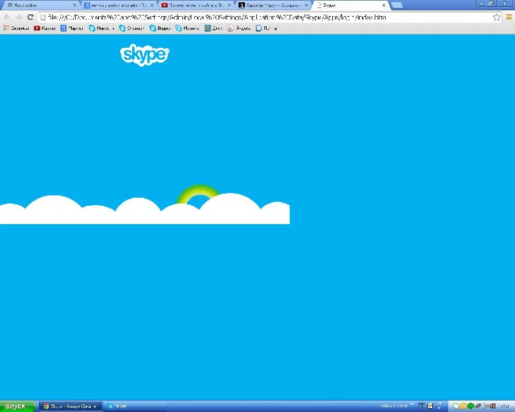Screen dimensions: 515x412
Task: Open the Новости bookmark
Action: click(x=102, y=28)
